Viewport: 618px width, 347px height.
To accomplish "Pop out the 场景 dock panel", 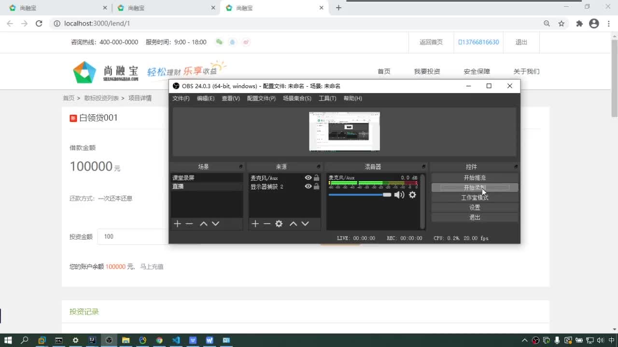I will pos(240,167).
